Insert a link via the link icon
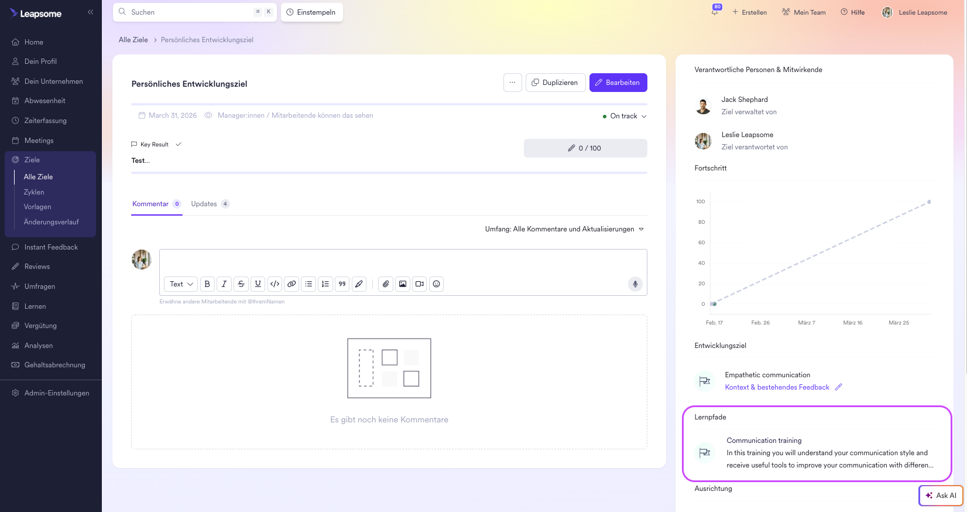967x512 pixels. (292, 284)
